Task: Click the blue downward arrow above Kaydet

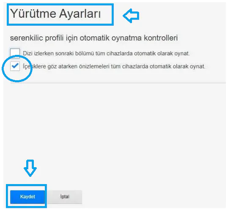Action: click(x=30, y=168)
